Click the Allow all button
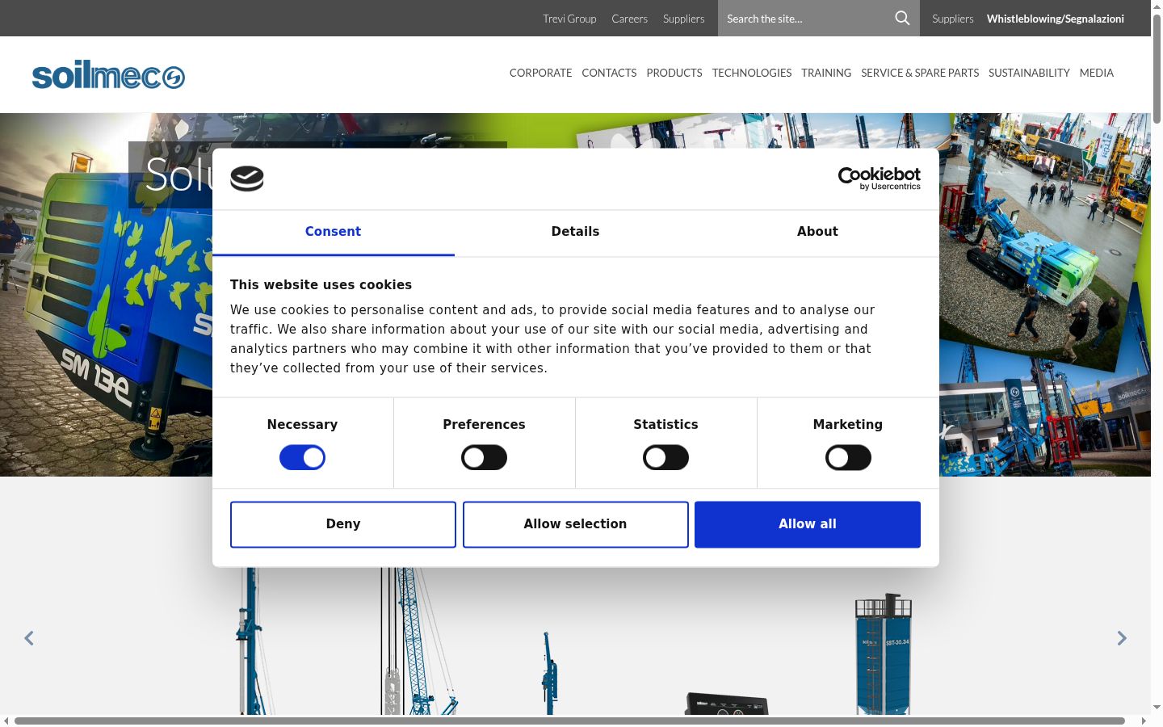Image resolution: width=1163 pixels, height=727 pixels. coord(808,524)
